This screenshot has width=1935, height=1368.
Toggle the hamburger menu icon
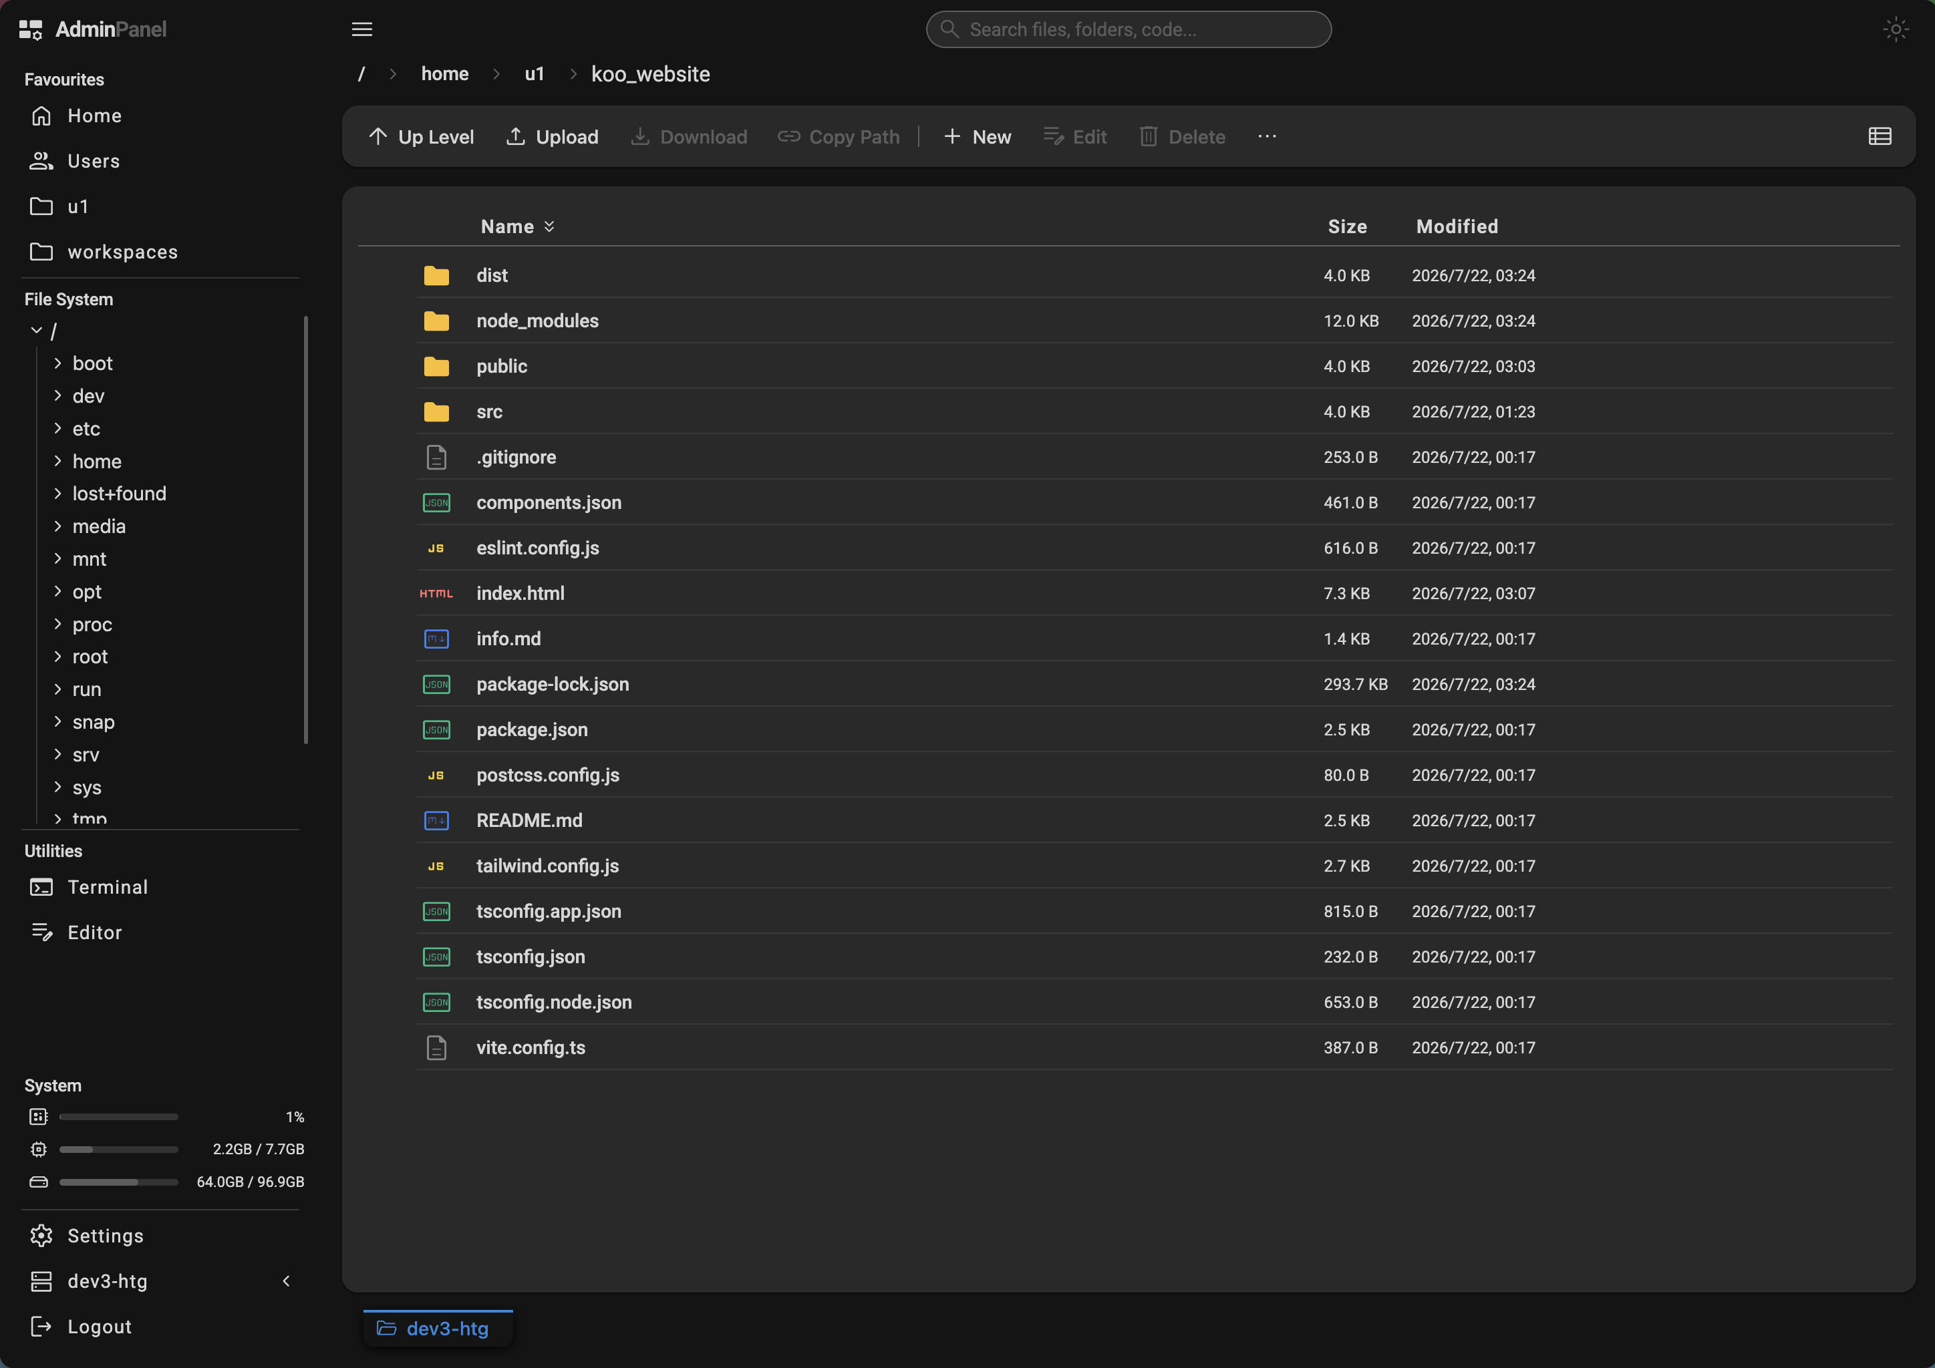361,29
